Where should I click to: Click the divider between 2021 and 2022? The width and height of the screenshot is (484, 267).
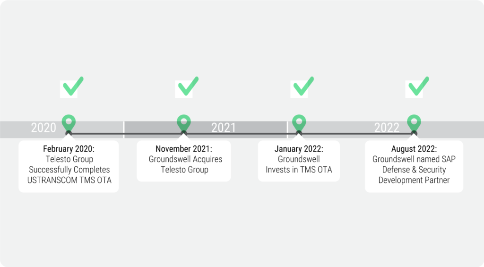point(287,129)
